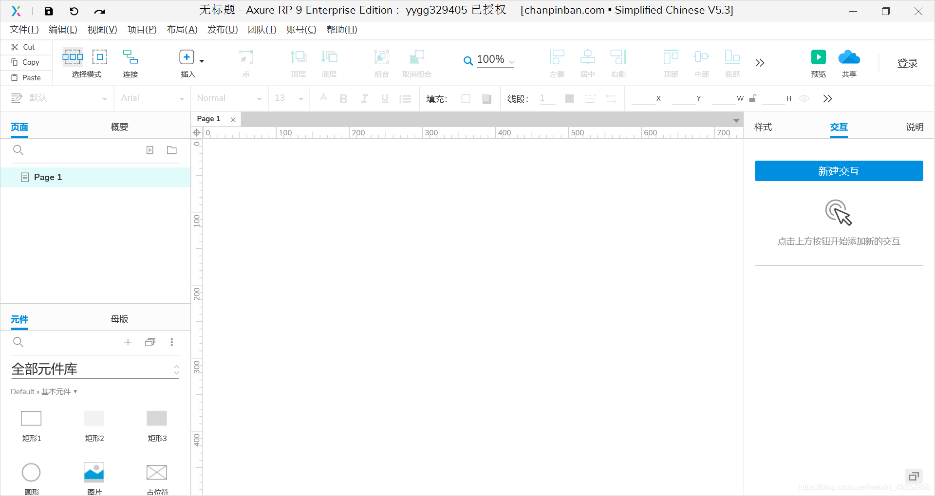Click the Copy button
Image resolution: width=935 pixels, height=496 pixels.
tap(25, 62)
